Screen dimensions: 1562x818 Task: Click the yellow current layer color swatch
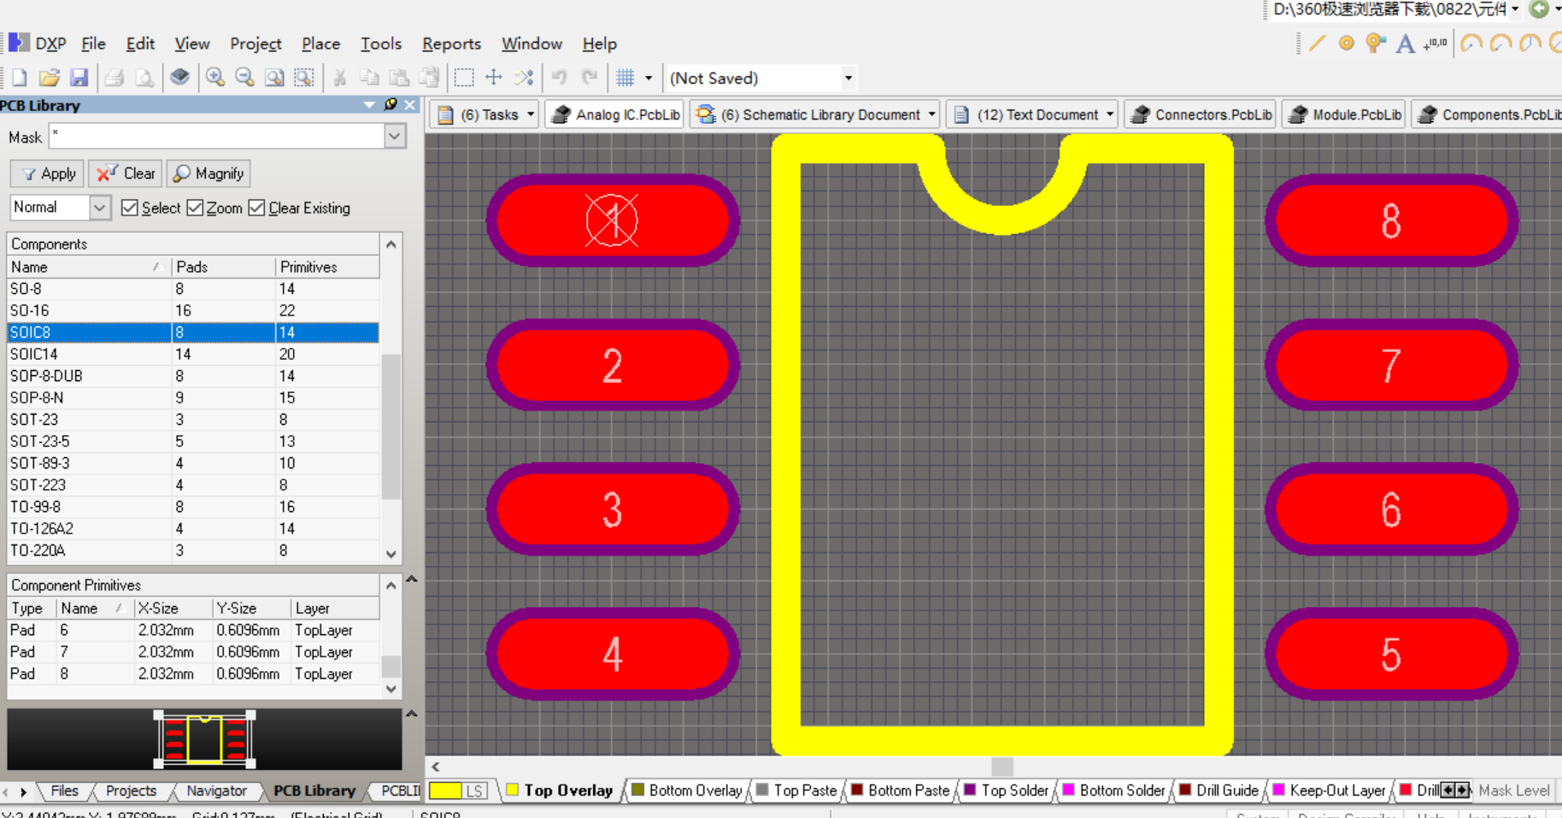click(x=445, y=791)
